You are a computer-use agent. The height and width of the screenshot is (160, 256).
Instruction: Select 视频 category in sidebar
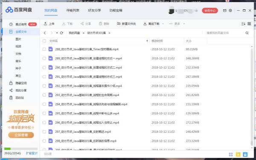pos(18,47)
